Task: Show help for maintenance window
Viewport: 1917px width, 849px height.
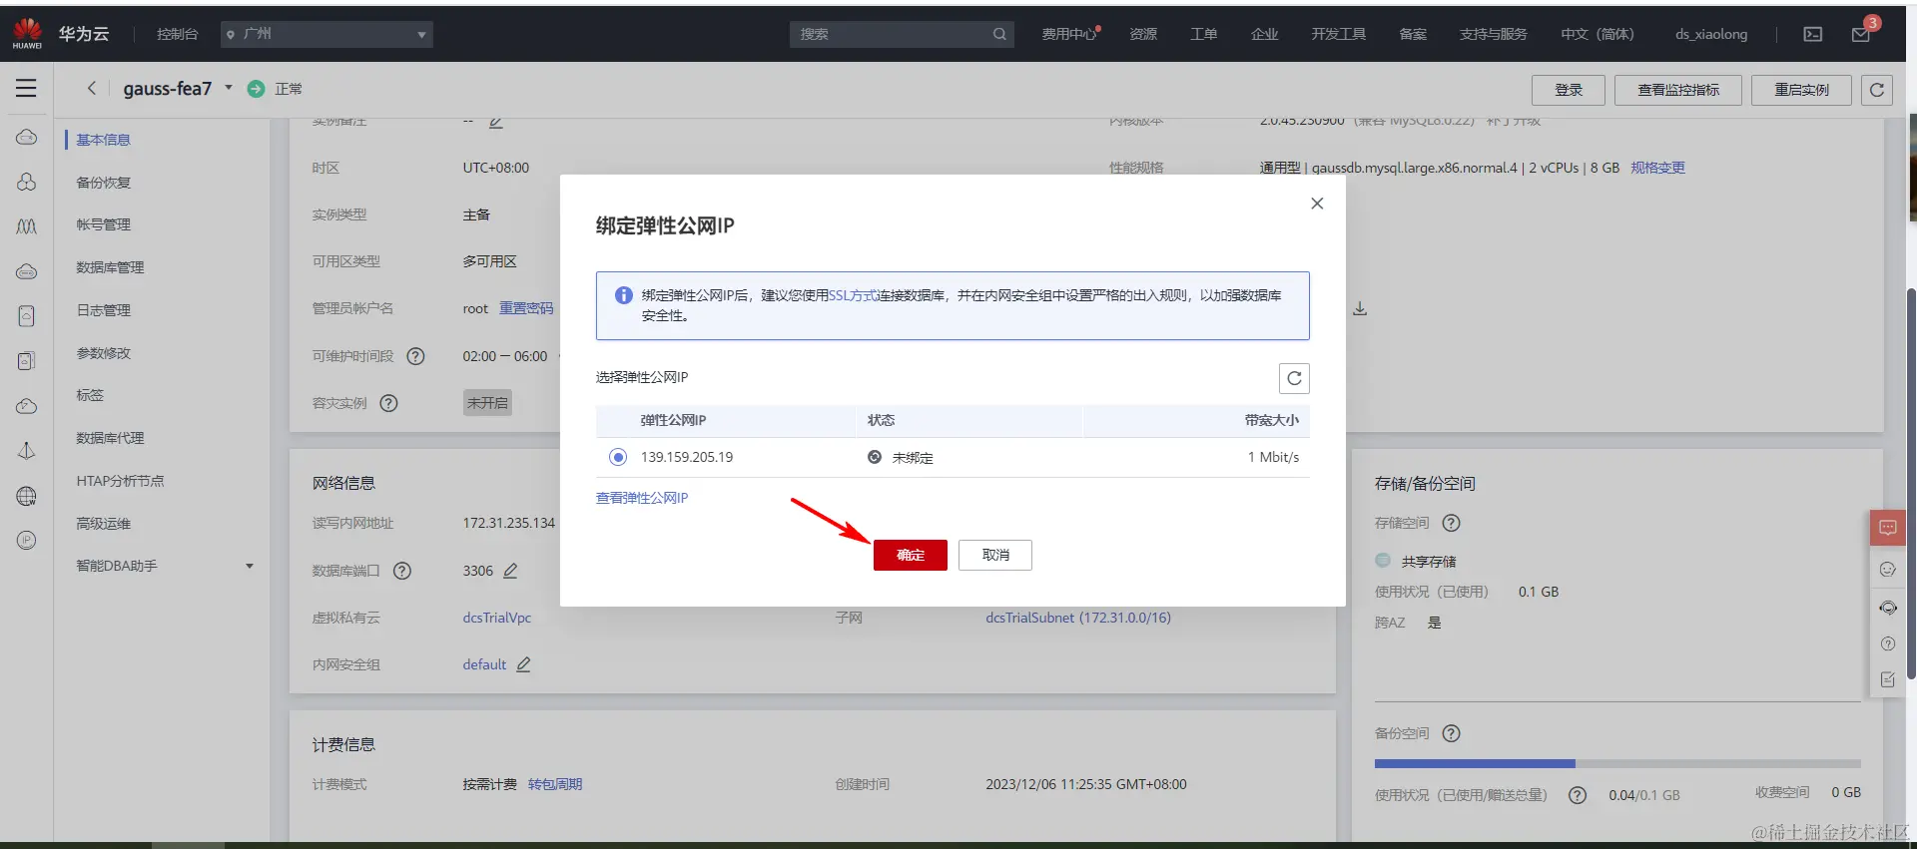Action: point(416,356)
